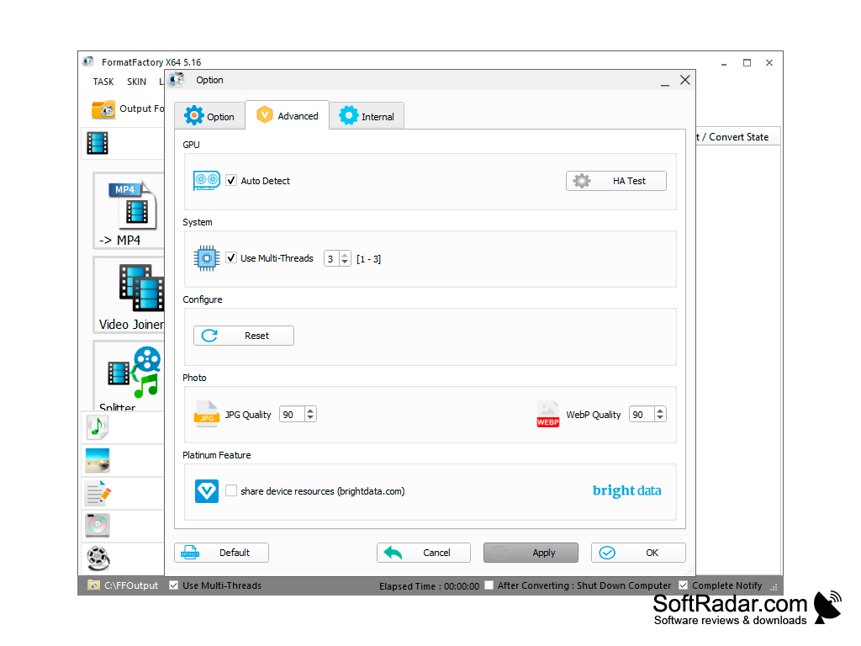The image size is (861, 646).
Task: Click the multi-threads number field
Action: [331, 259]
